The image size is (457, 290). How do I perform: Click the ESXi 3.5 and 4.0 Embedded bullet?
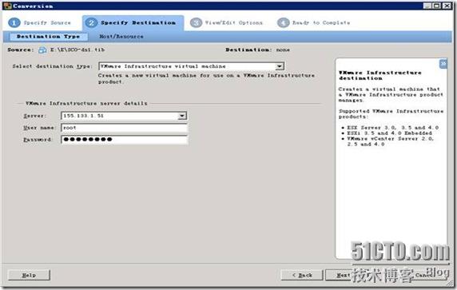389,133
